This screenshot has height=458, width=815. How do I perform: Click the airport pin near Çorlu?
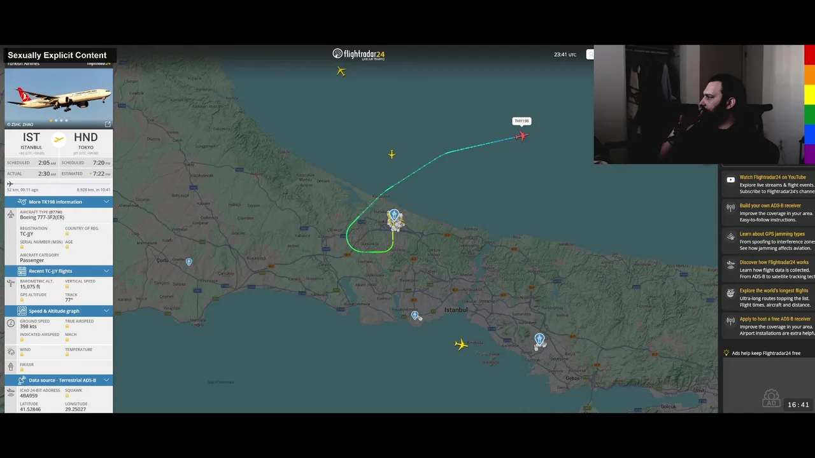point(188,262)
